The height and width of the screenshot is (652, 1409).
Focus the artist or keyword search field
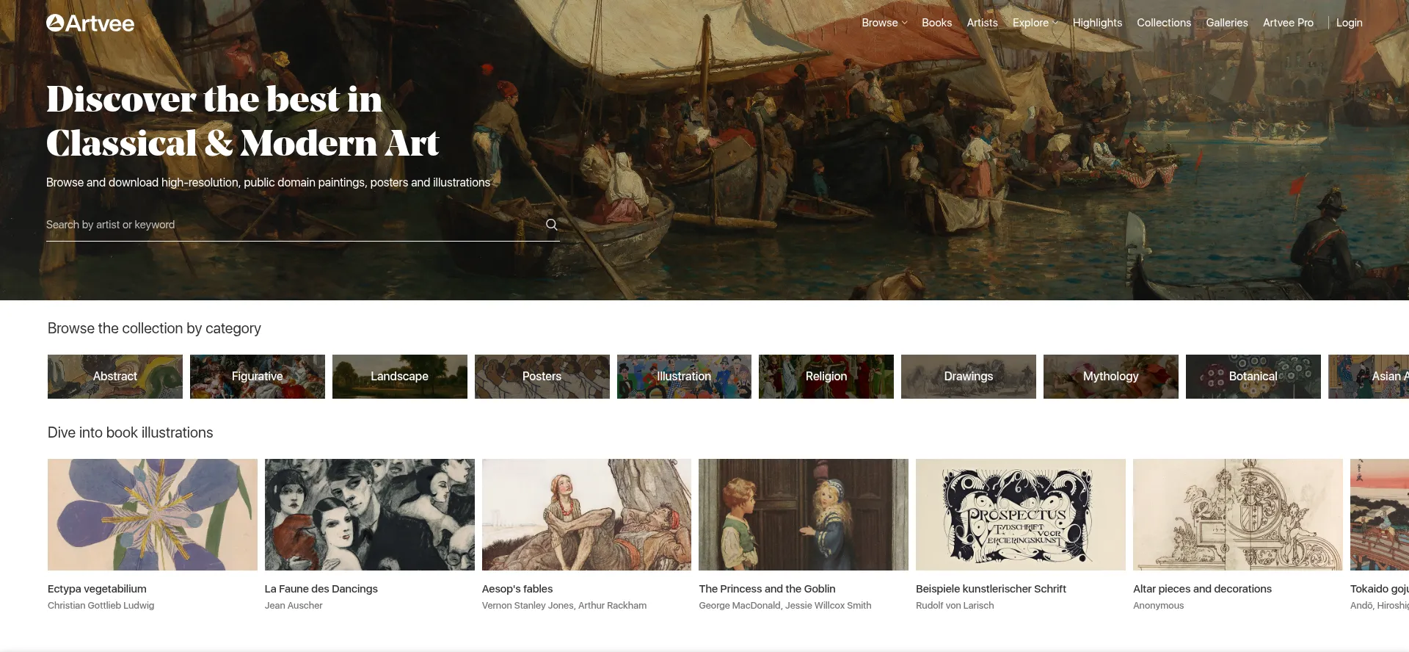(x=294, y=225)
